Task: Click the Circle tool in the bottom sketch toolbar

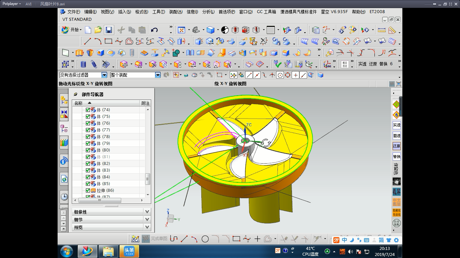Action: click(x=205, y=239)
